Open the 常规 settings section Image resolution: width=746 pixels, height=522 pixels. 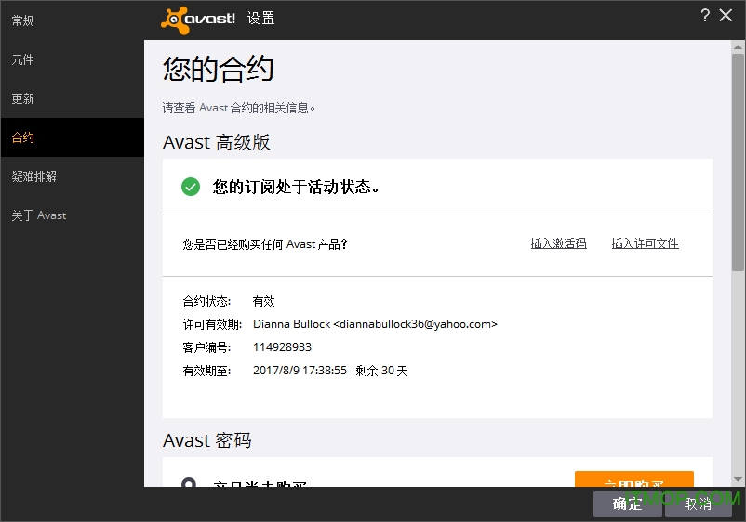(x=23, y=20)
